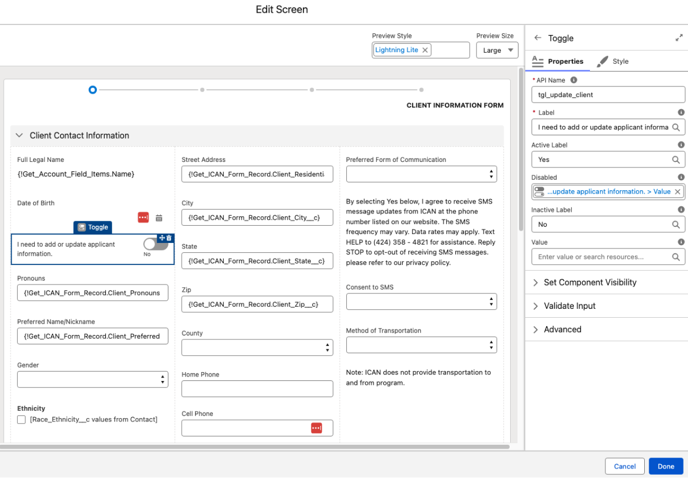Click the canvas vertical scrollbar
This screenshot has height=478, width=688.
coord(521,150)
